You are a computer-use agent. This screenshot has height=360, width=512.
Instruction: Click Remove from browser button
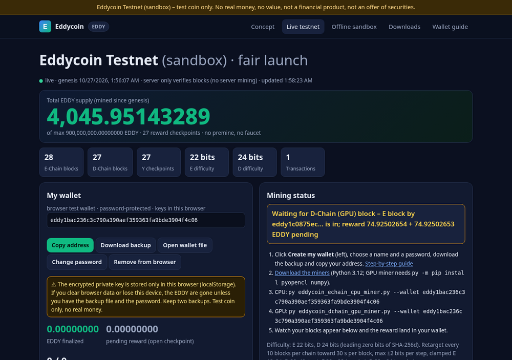pyautogui.click(x=145, y=262)
